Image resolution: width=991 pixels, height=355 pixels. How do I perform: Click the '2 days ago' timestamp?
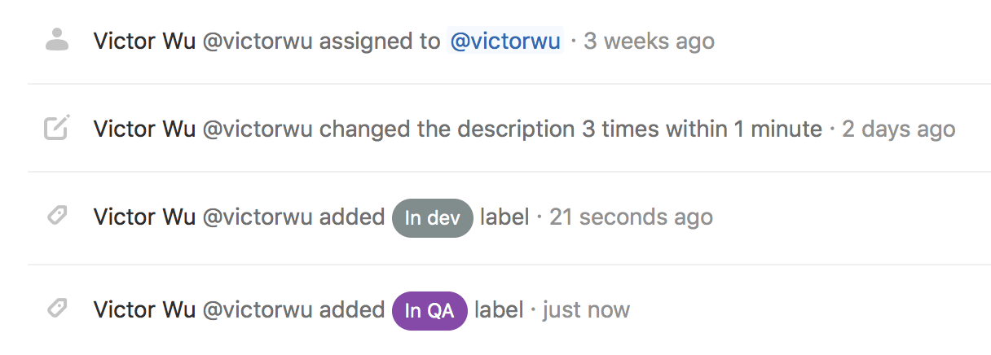pyautogui.click(x=898, y=129)
